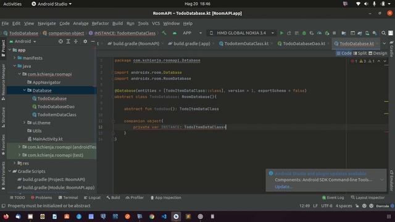Open the Layout Inspector

368,197
